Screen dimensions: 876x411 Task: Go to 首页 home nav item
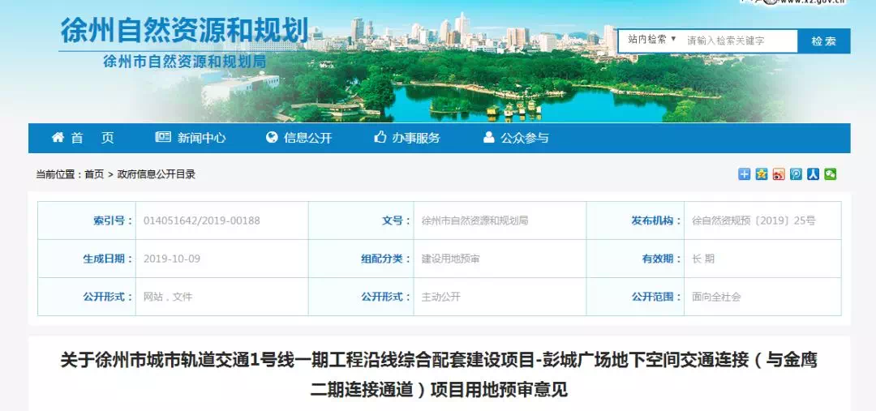[83, 138]
